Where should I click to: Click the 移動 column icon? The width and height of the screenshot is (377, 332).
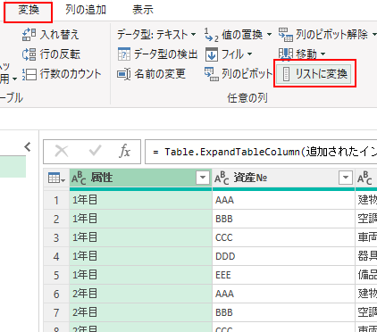[286, 54]
